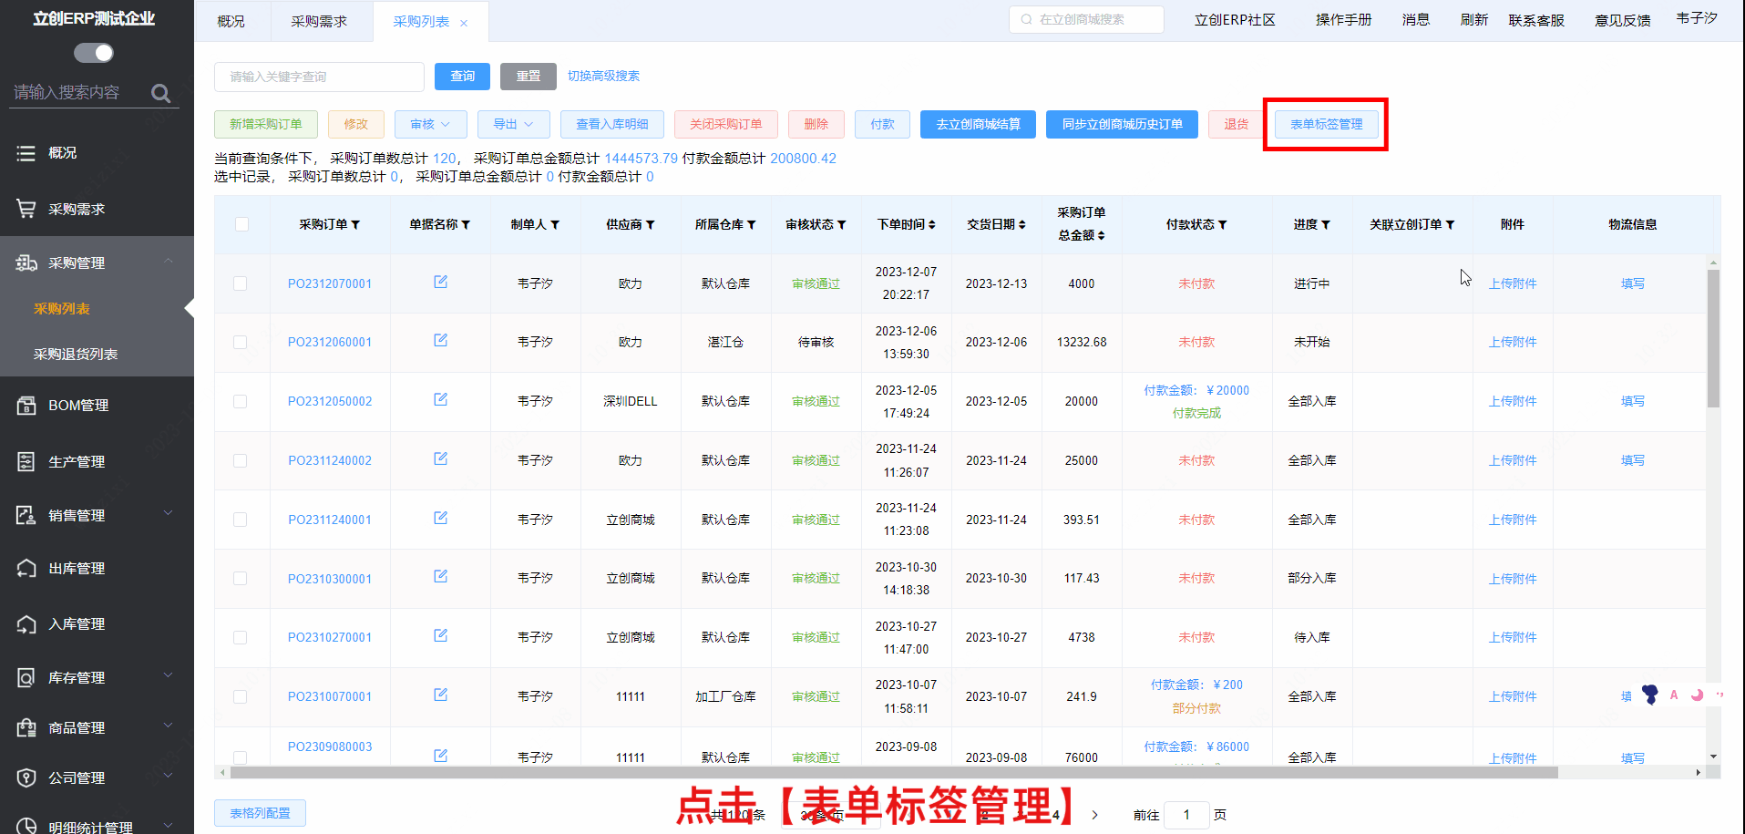Click the 商品管理 sidebar icon
The width and height of the screenshot is (1745, 834).
[x=26, y=728]
